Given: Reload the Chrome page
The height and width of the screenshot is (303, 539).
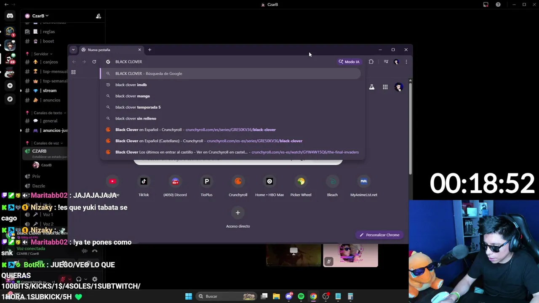Looking at the screenshot, I should [x=94, y=62].
